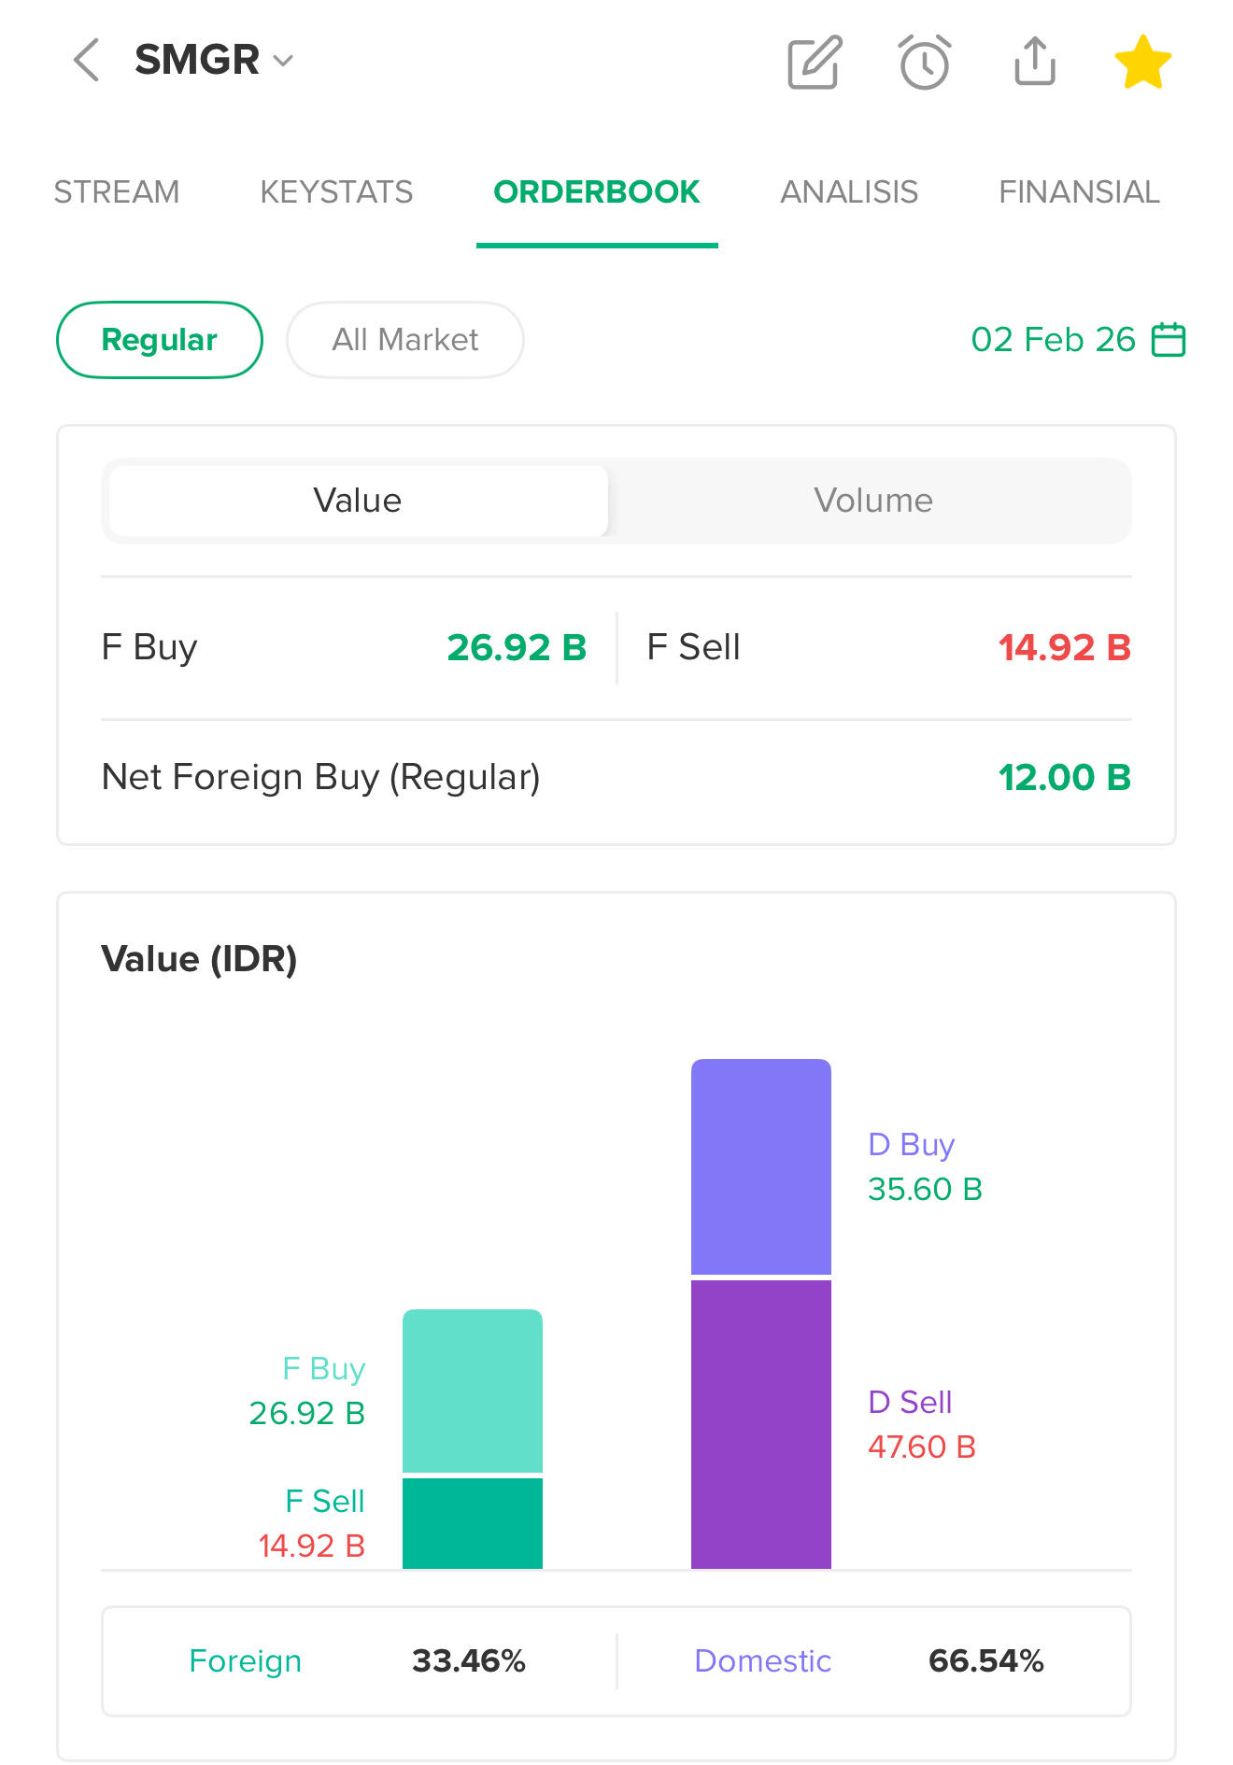1233x1765 pixels.
Task: Tap the light purple D Buy bar
Action: (x=760, y=1165)
